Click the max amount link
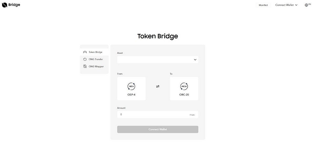Image resolution: width=316 pixels, height=158 pixels. coord(192,115)
